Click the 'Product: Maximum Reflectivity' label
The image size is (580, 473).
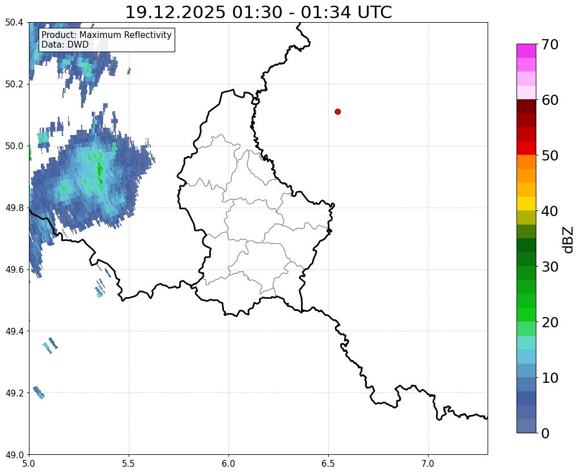[x=107, y=35]
